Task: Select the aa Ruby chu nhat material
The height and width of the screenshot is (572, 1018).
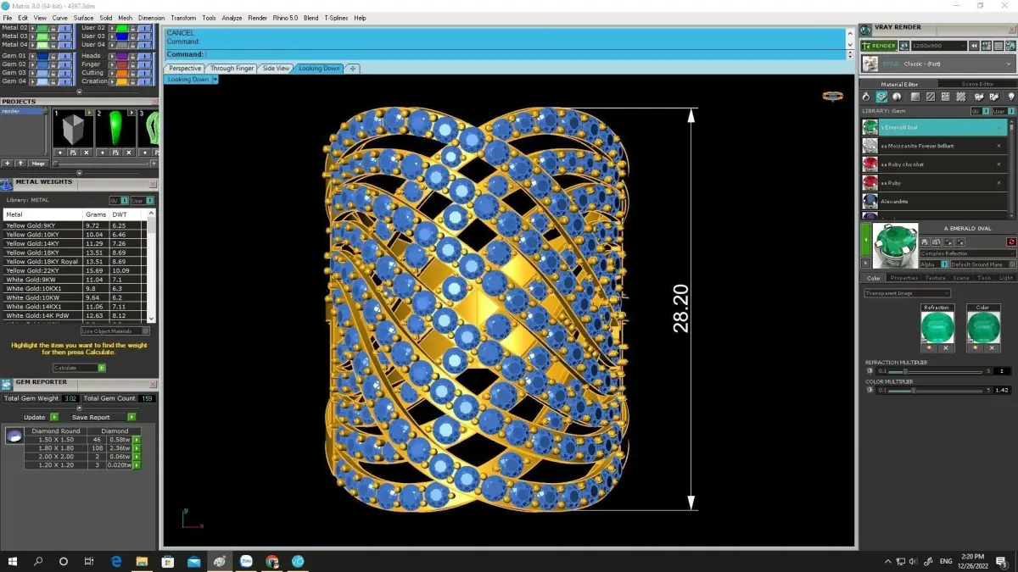Action: click(x=934, y=164)
